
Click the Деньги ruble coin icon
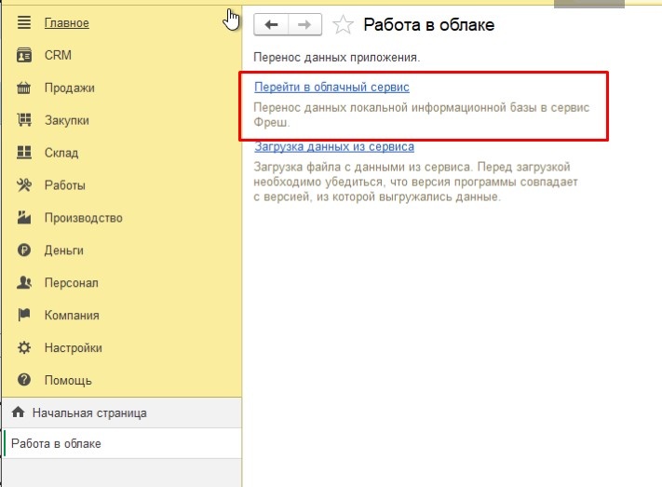click(x=24, y=250)
